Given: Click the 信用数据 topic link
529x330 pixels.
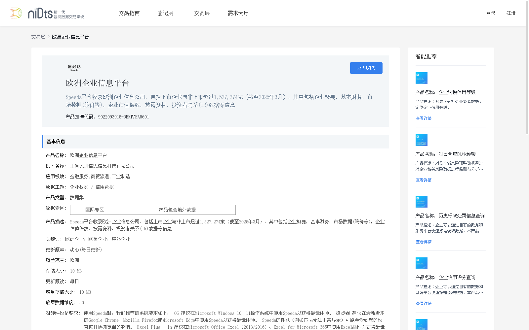Looking at the screenshot, I should [104, 187].
